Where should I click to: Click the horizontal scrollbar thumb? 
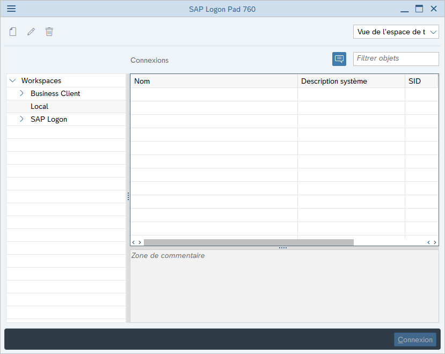pyautogui.click(x=249, y=242)
